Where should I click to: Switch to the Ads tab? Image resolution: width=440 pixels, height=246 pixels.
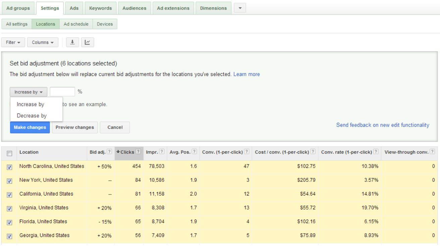coord(74,8)
